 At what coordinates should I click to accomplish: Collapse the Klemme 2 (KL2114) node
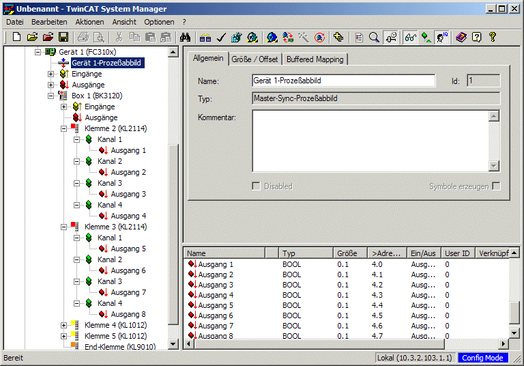coord(64,128)
